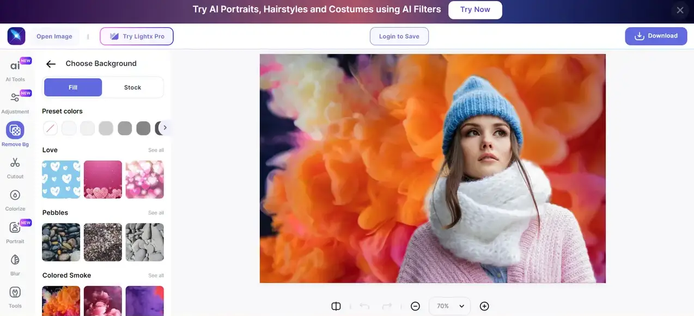Viewport: 694px width, 316px height.
Task: Open the Adjustment tool in sidebar
Action: point(15,102)
